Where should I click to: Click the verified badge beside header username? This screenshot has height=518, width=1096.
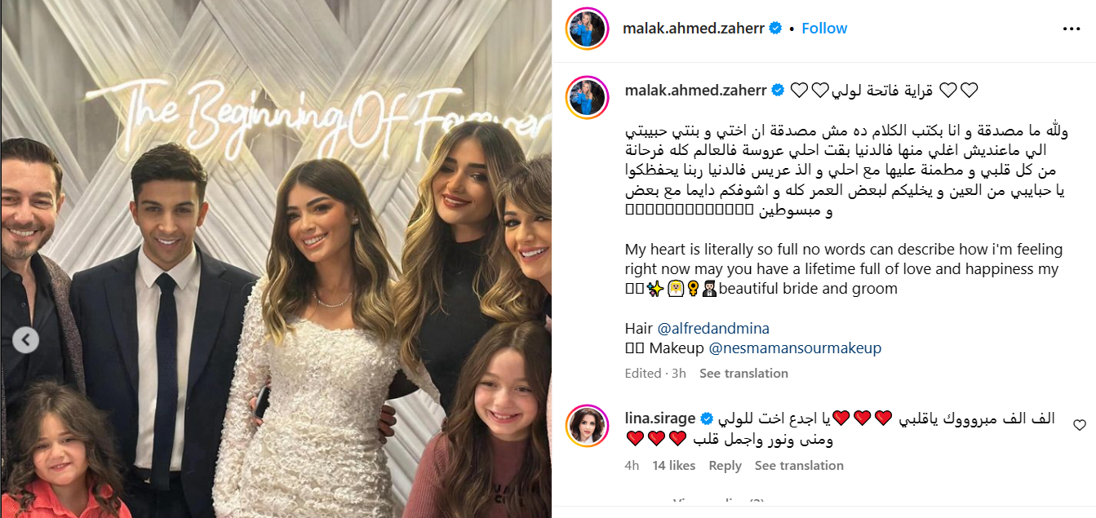pos(775,28)
